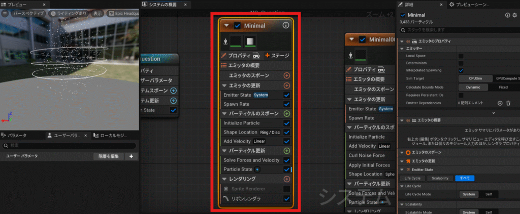The height and width of the screenshot is (214, 520).
Task: Toggle Add Velocity Linear checkbox in Minimal
Action: tap(287, 141)
